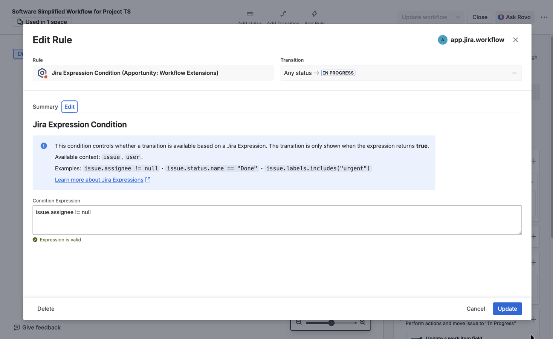This screenshot has height=339, width=553.
Task: Close the Edit Rule dialog with X
Action: point(515,40)
